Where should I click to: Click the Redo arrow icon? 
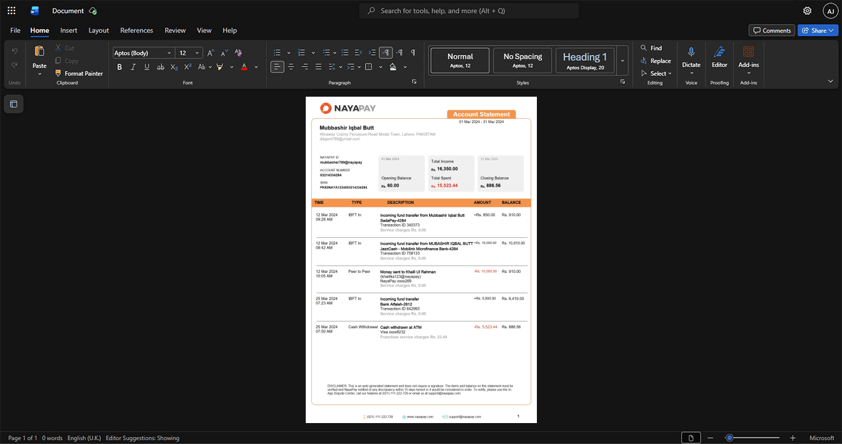pos(15,65)
